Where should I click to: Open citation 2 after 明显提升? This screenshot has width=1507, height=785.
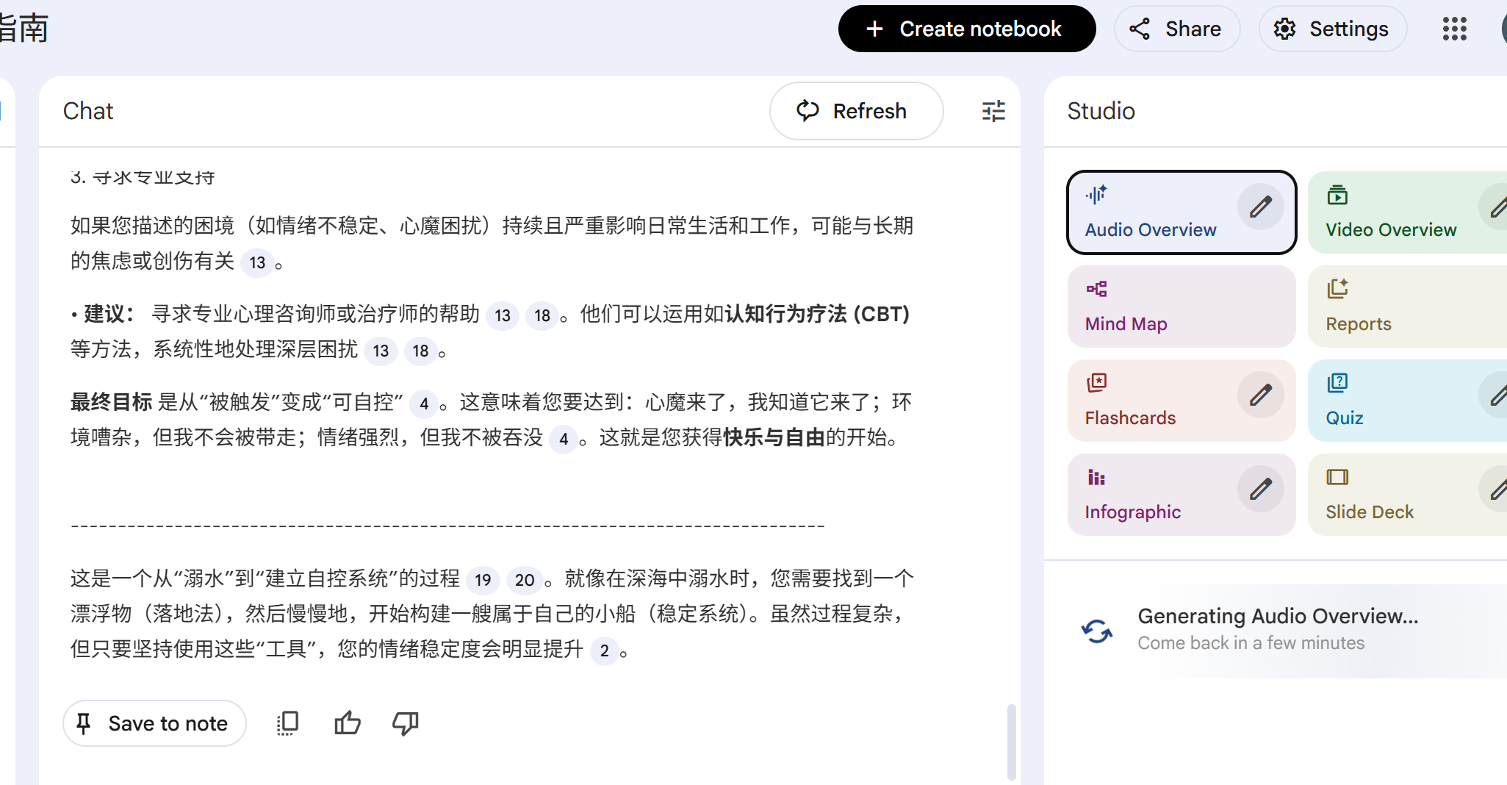pyautogui.click(x=605, y=650)
